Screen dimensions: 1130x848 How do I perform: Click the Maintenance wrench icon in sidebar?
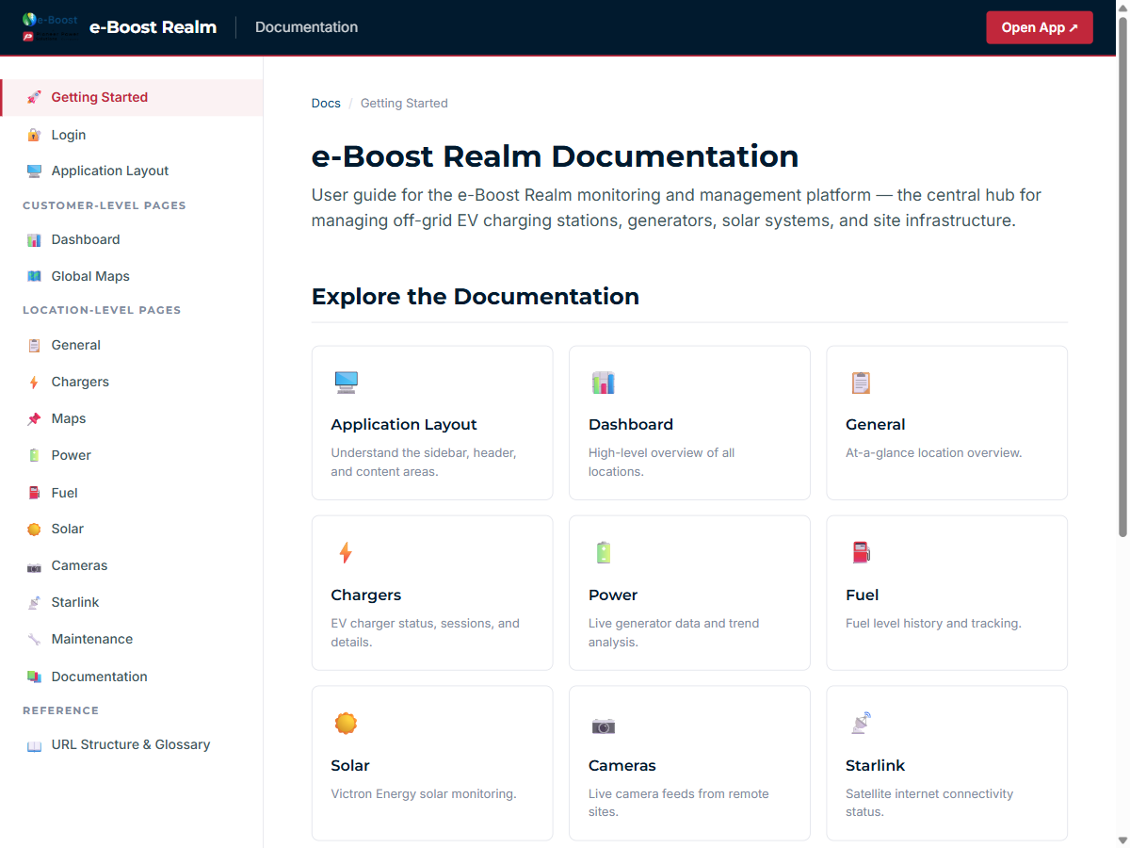point(33,639)
